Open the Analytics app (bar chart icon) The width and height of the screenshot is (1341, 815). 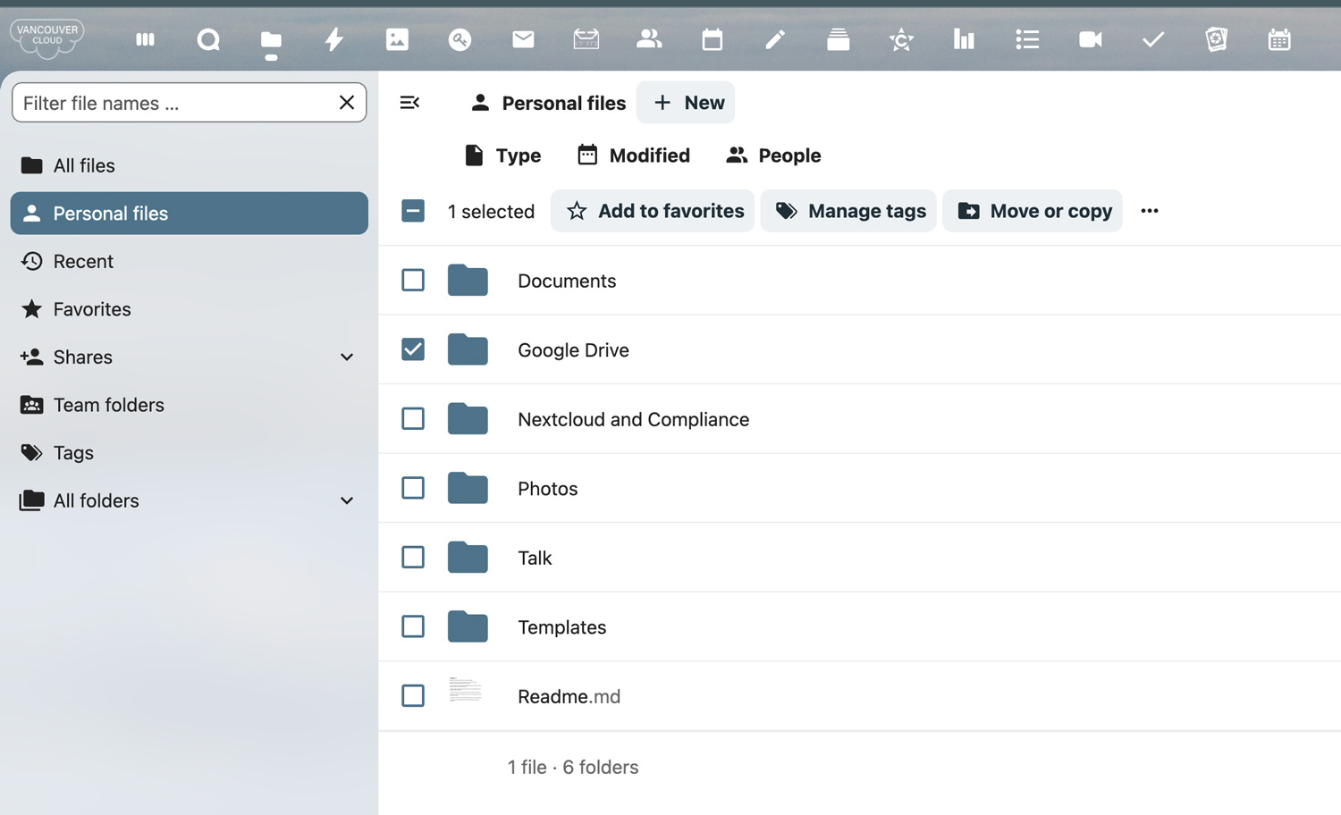pos(964,39)
